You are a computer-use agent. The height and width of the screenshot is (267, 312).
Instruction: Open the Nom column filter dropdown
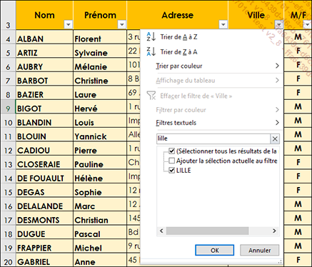tap(69, 24)
